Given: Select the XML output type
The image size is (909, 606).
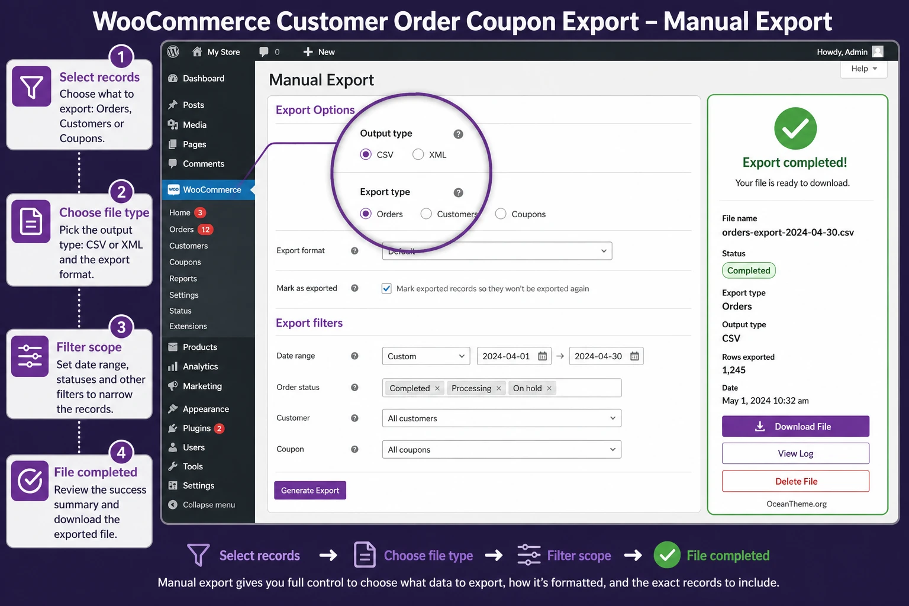Looking at the screenshot, I should 418,154.
